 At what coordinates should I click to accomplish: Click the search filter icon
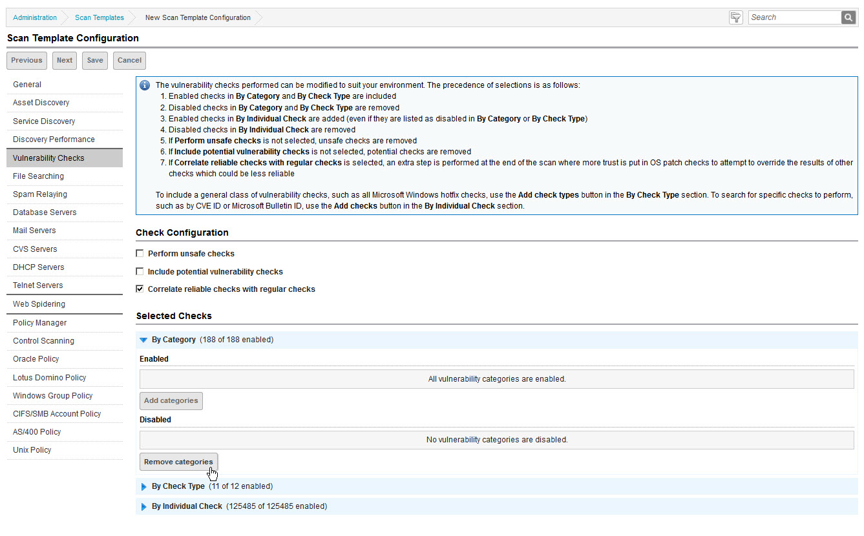pos(735,17)
